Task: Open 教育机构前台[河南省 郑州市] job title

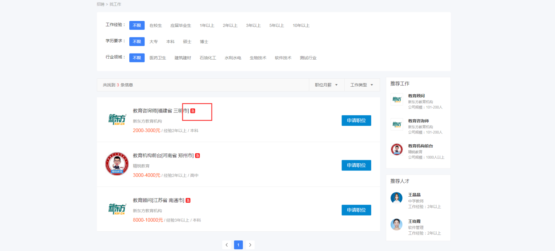Action: (163, 156)
